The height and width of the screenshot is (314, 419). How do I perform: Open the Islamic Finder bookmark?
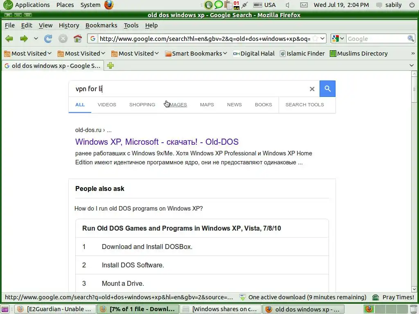[302, 54]
